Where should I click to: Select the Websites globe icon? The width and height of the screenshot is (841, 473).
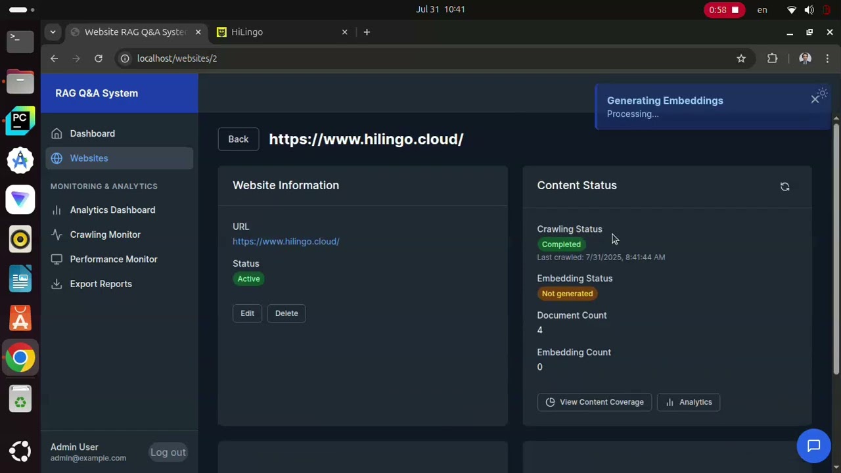(x=57, y=158)
